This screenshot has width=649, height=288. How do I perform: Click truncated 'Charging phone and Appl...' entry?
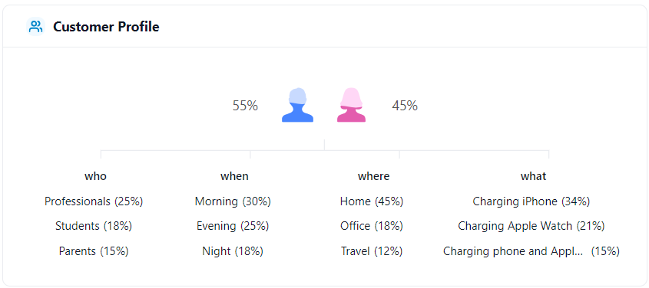tap(514, 251)
